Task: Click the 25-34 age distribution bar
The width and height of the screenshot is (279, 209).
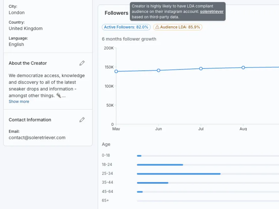Action: [179, 174]
